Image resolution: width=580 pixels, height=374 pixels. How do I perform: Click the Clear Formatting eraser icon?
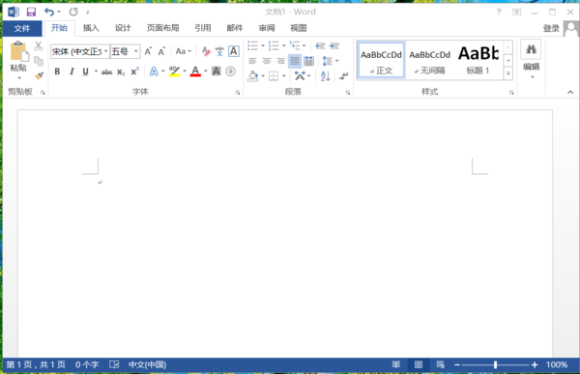[206, 51]
